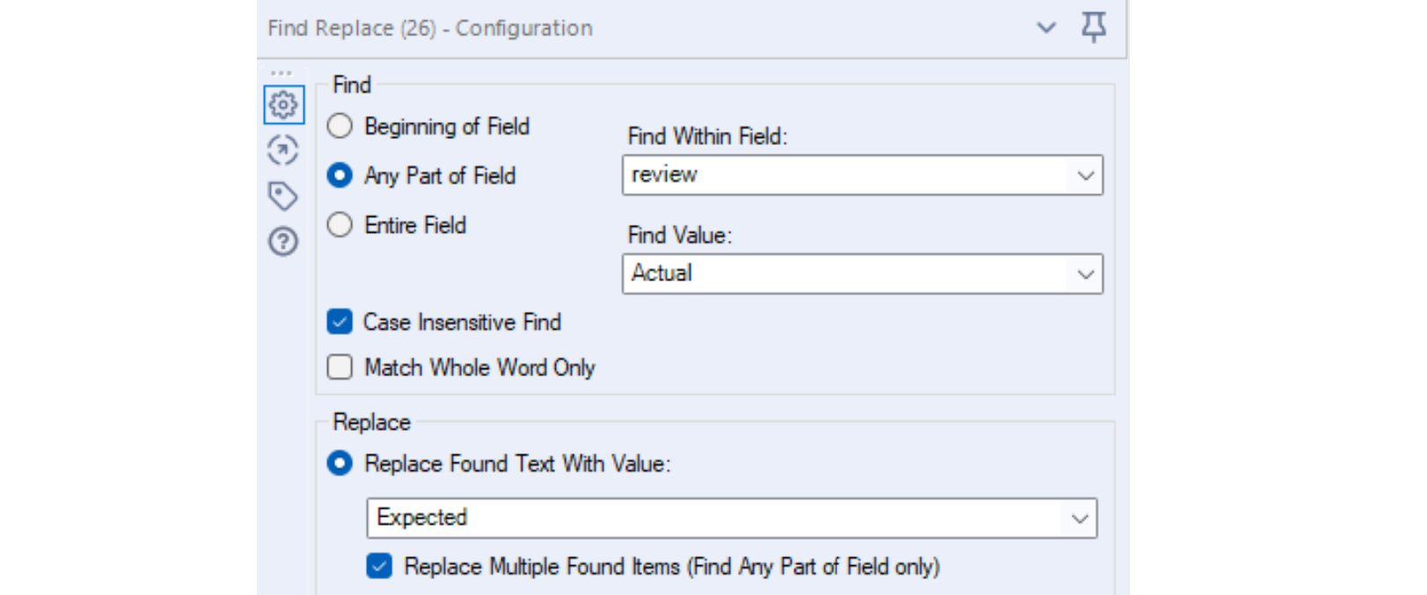Select the Entire Field option
The image size is (1427, 595).
click(340, 225)
